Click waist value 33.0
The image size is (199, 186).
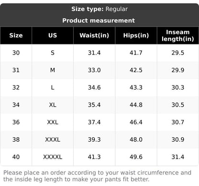(x=94, y=70)
